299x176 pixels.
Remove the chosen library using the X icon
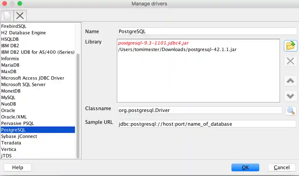(290, 61)
